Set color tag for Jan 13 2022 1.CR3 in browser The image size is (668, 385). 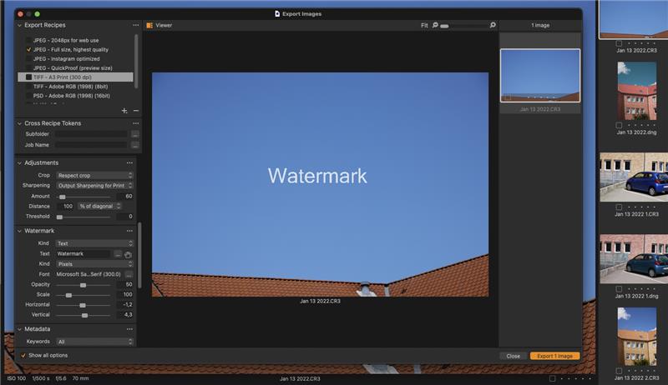(619, 207)
